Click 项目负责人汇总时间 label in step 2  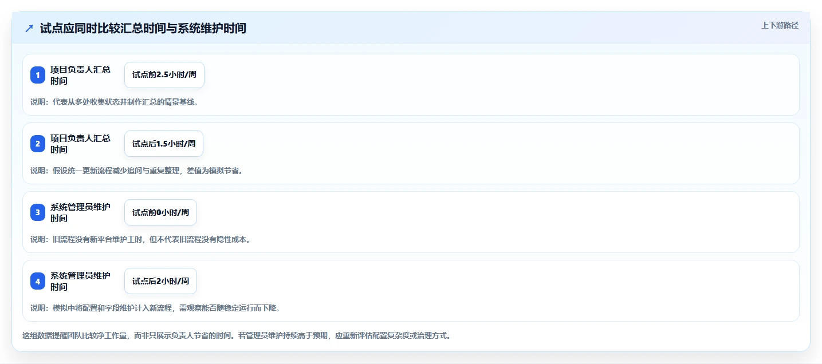click(80, 144)
